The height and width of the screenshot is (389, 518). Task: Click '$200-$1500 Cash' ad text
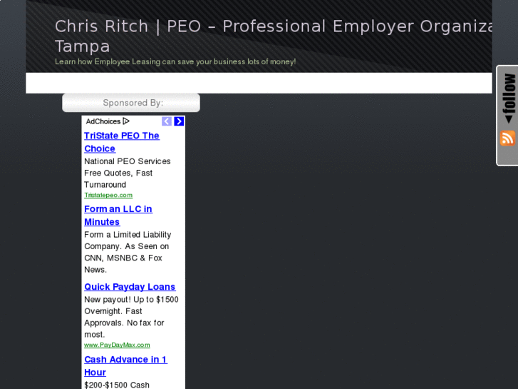coord(117,385)
